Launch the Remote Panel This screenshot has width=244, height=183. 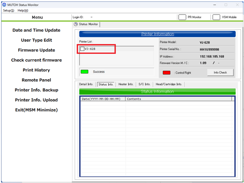coord(36,80)
